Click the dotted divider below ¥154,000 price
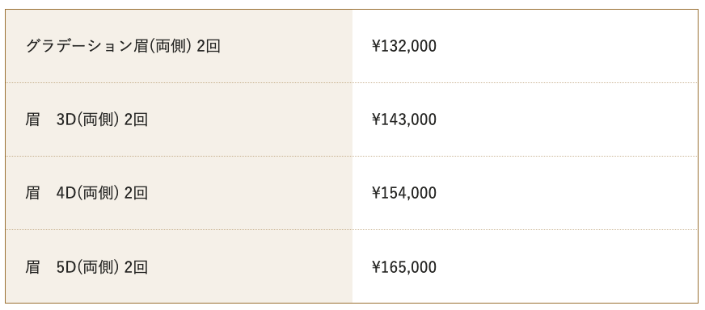Image resolution: width=705 pixels, height=310 pixels. tap(526, 230)
